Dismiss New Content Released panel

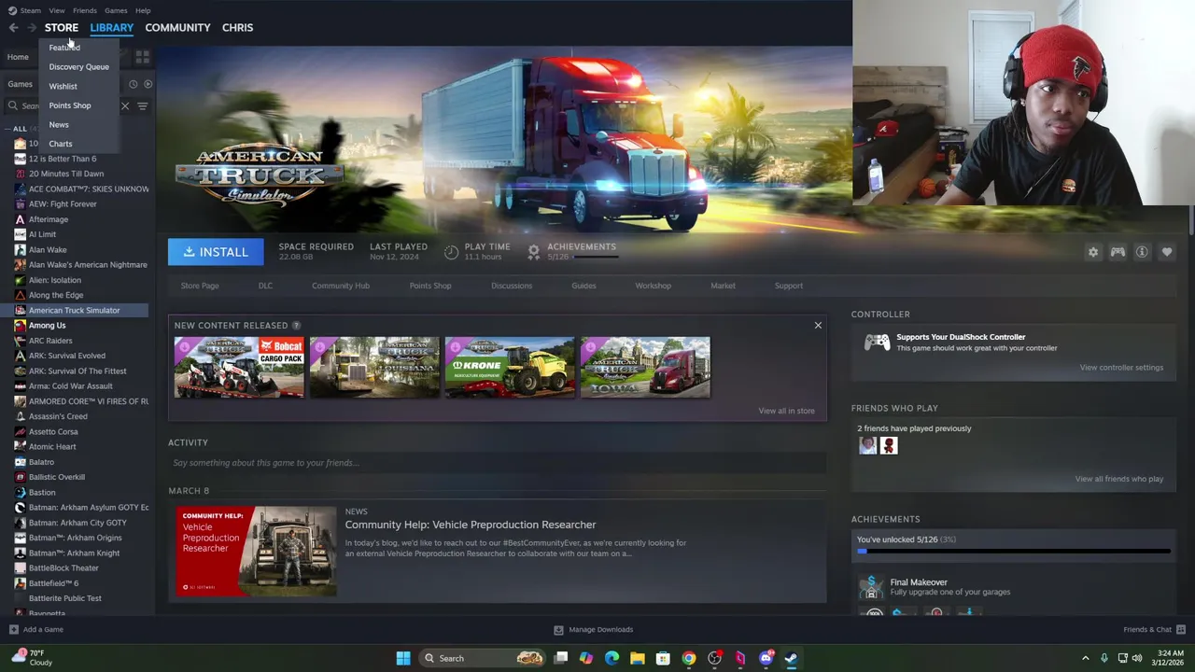point(818,326)
